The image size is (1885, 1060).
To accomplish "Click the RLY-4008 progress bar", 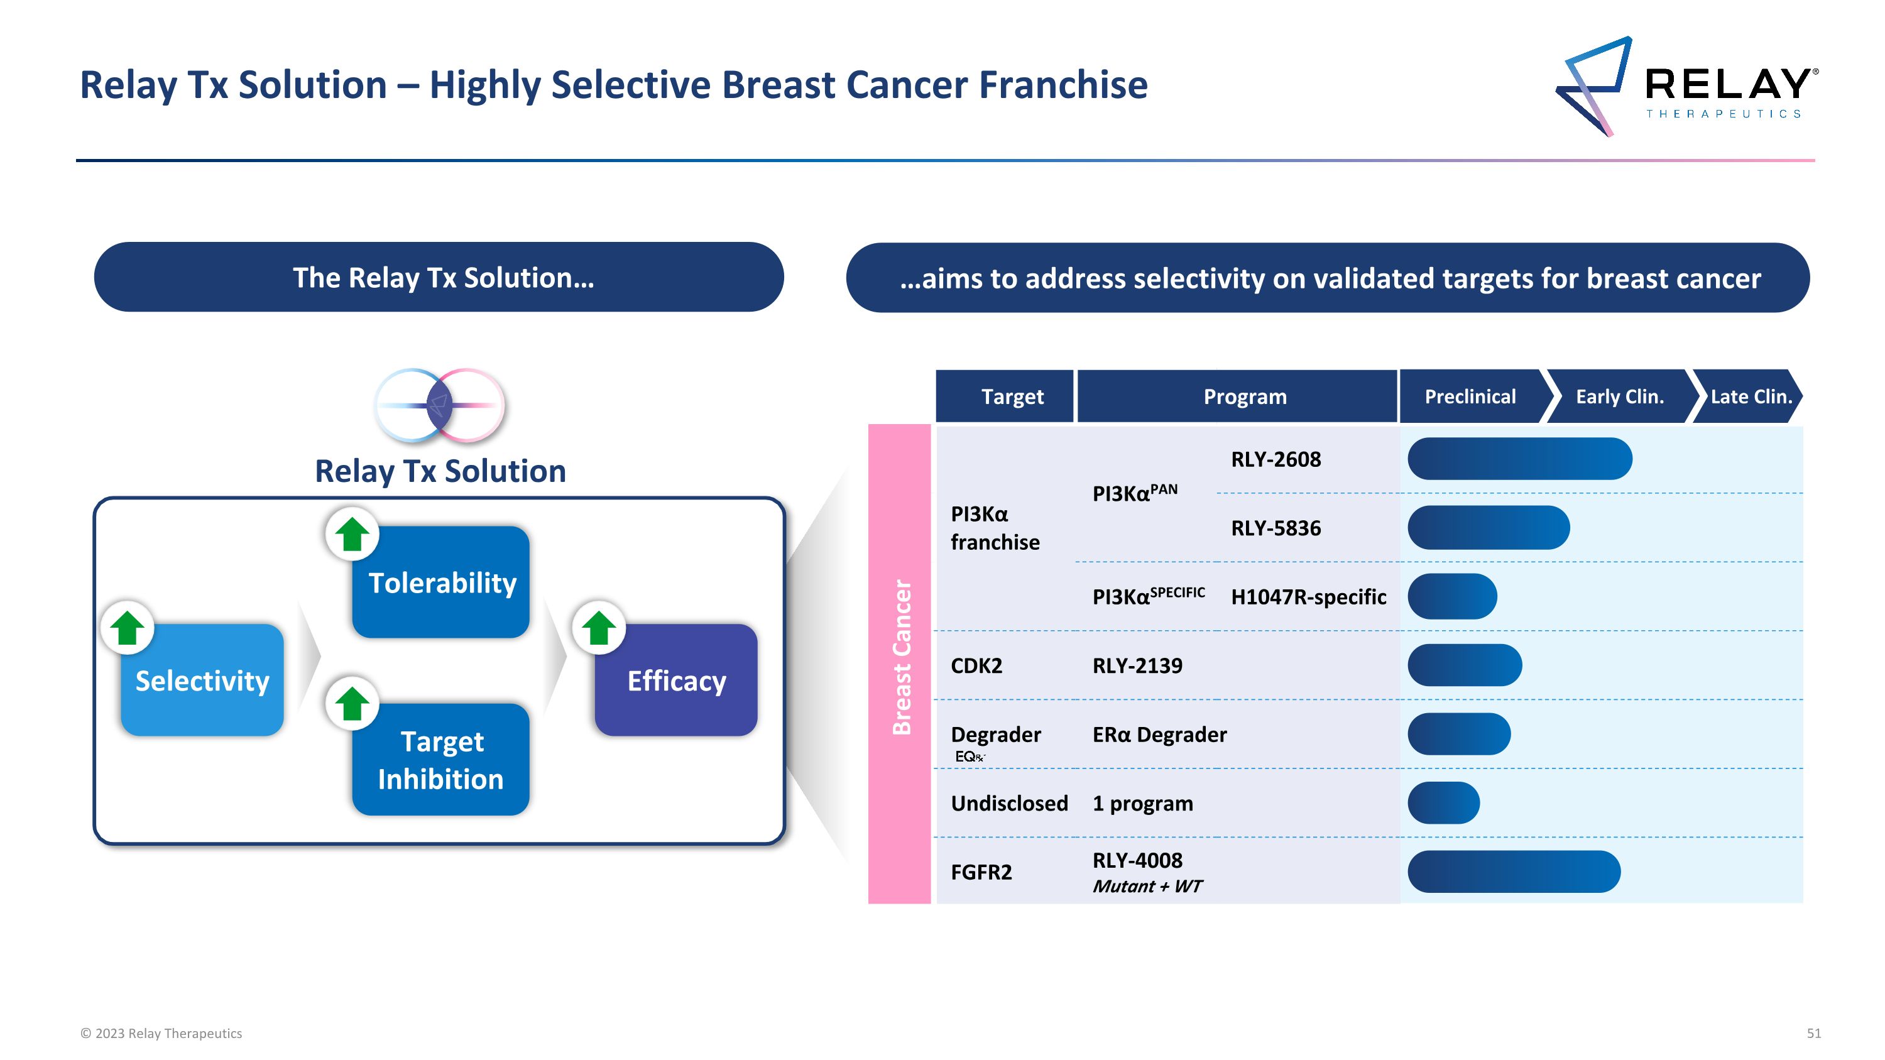I will coord(1513,871).
